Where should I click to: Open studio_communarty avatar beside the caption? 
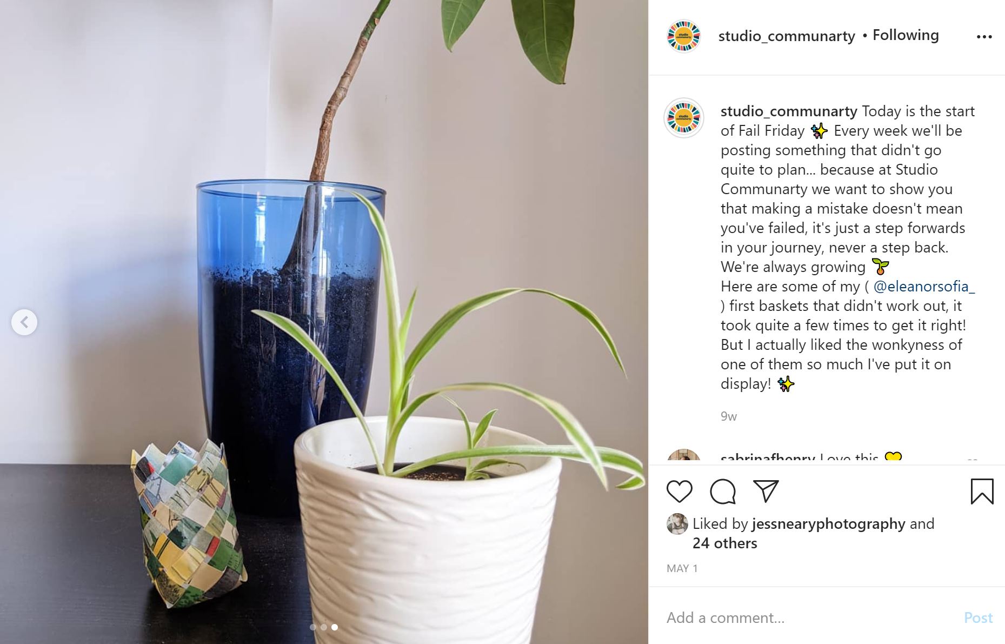[684, 118]
